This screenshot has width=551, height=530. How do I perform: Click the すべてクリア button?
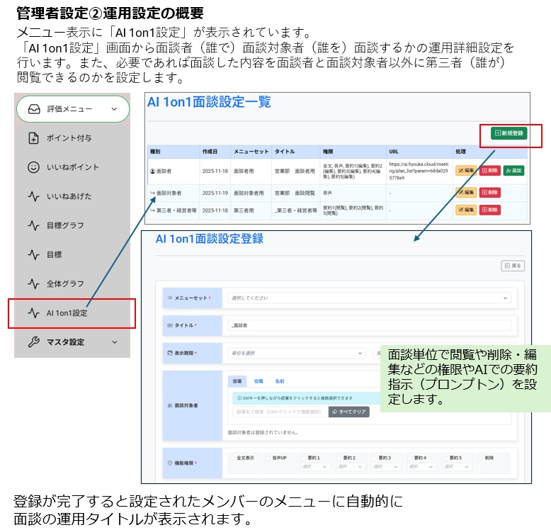(x=349, y=412)
